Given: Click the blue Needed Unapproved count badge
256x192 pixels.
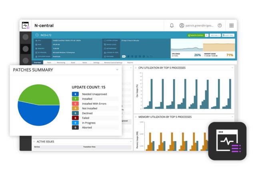Looking at the screenshot, I should click(75, 94).
